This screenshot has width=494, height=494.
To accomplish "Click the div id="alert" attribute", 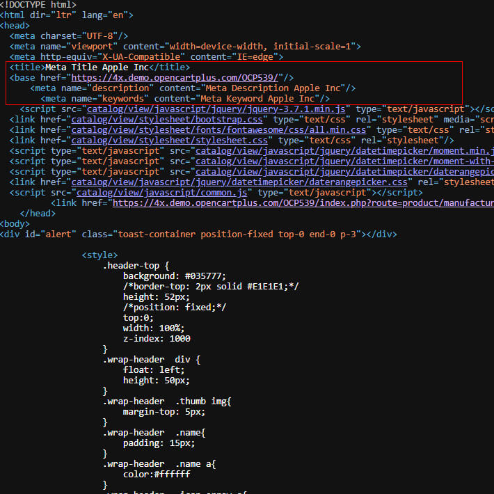I will click(x=50, y=234).
